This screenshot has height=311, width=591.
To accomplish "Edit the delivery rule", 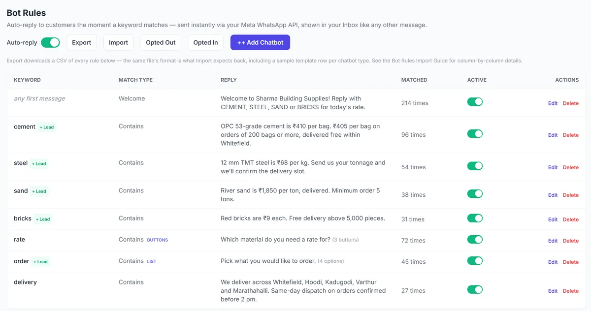I will (553, 291).
